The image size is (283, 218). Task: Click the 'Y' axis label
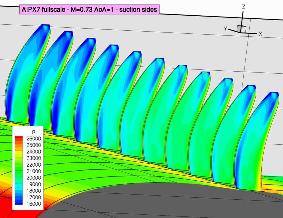pyautogui.click(x=226, y=28)
